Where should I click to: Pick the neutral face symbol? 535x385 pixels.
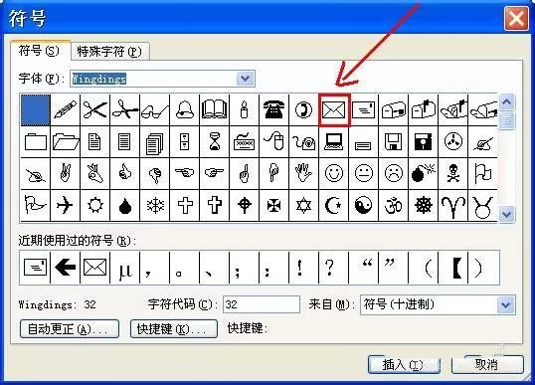click(363, 173)
